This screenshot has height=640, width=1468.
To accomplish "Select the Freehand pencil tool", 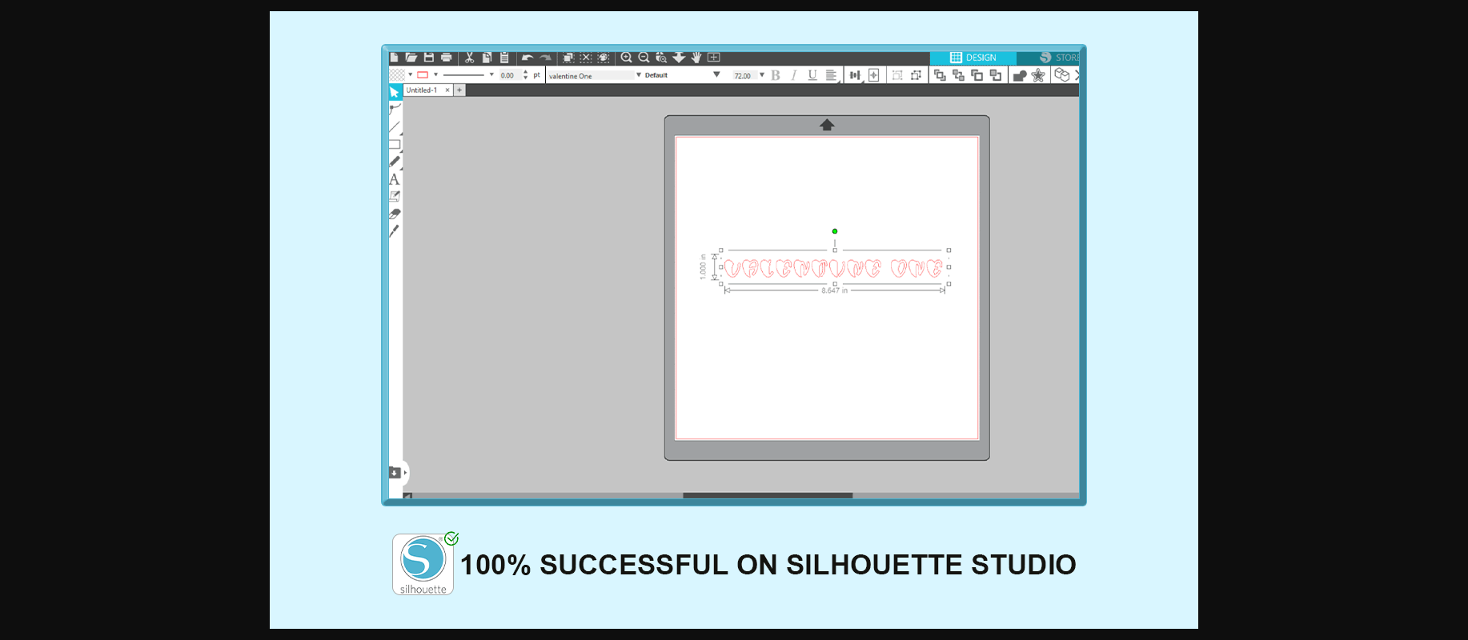I will [395, 162].
